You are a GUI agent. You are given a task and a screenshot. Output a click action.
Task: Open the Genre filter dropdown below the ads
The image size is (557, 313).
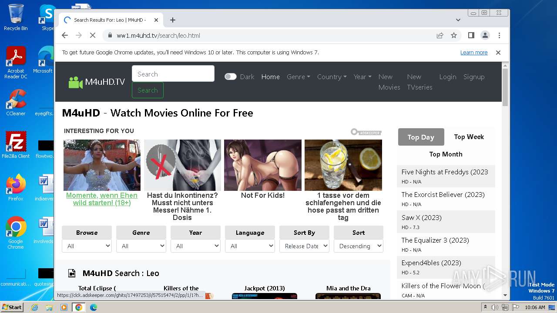coord(141,246)
